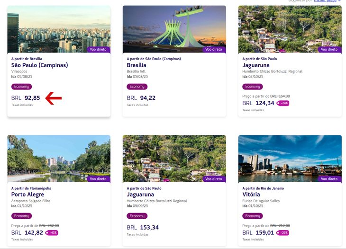This screenshot has height=249, width=346.
Task: Click the -24% discount tag on Jaguaruna
Action: [282, 103]
